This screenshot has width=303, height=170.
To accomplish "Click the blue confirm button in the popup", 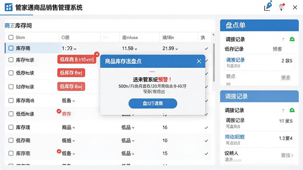I will pos(153,104).
